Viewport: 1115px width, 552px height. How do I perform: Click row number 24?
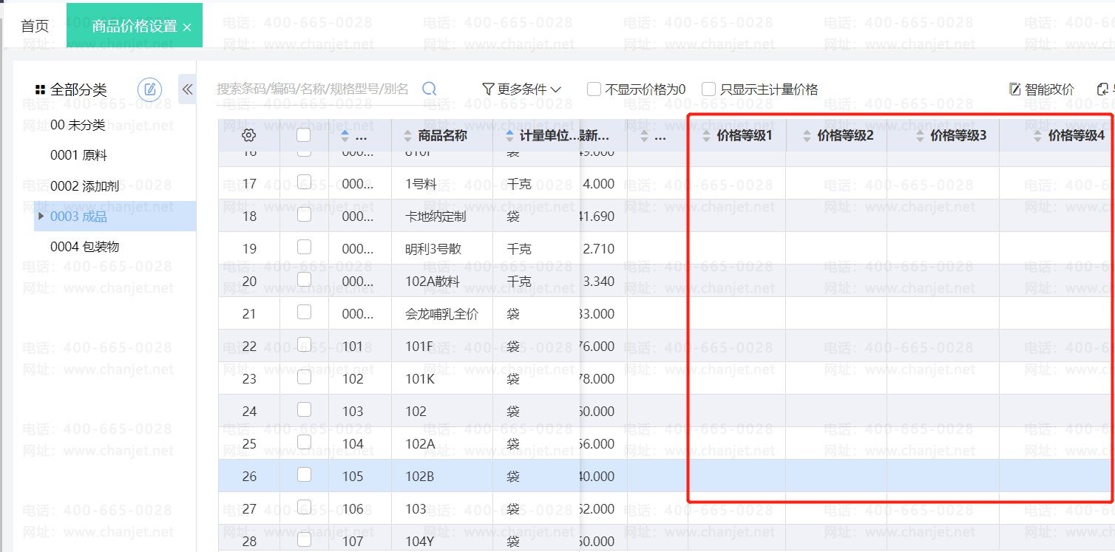tap(249, 412)
